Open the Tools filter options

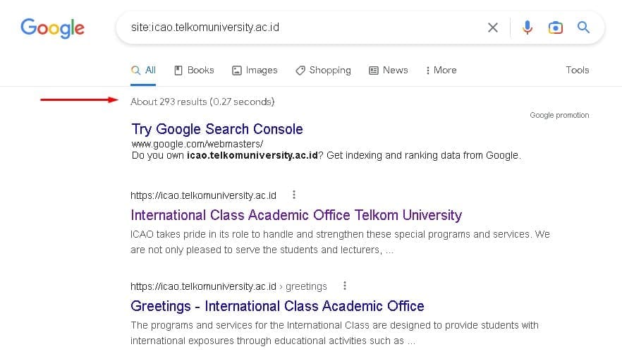(577, 70)
